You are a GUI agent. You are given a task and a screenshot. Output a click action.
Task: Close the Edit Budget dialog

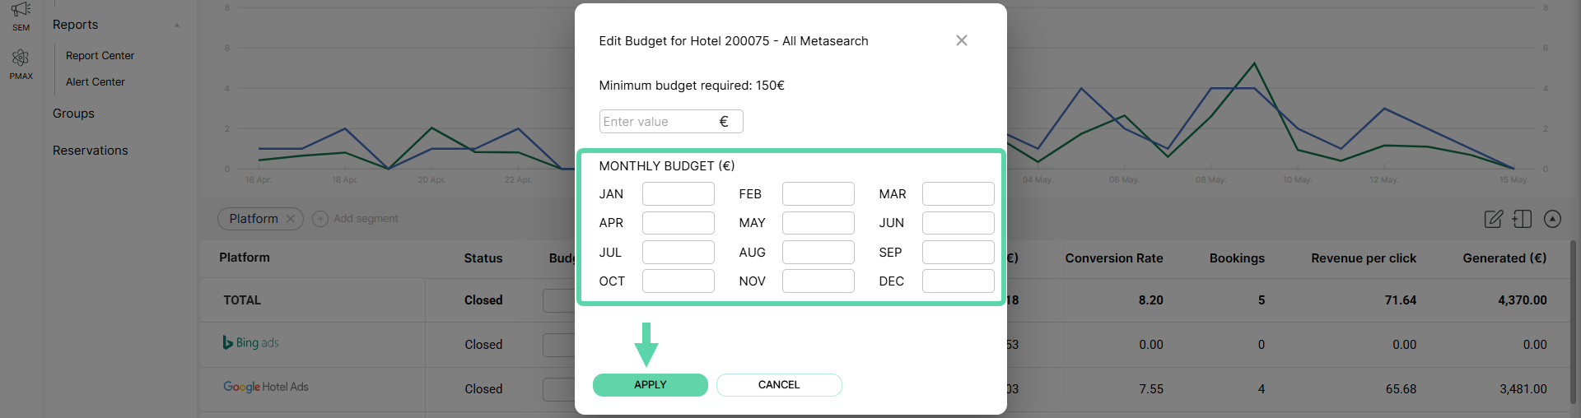point(961,40)
